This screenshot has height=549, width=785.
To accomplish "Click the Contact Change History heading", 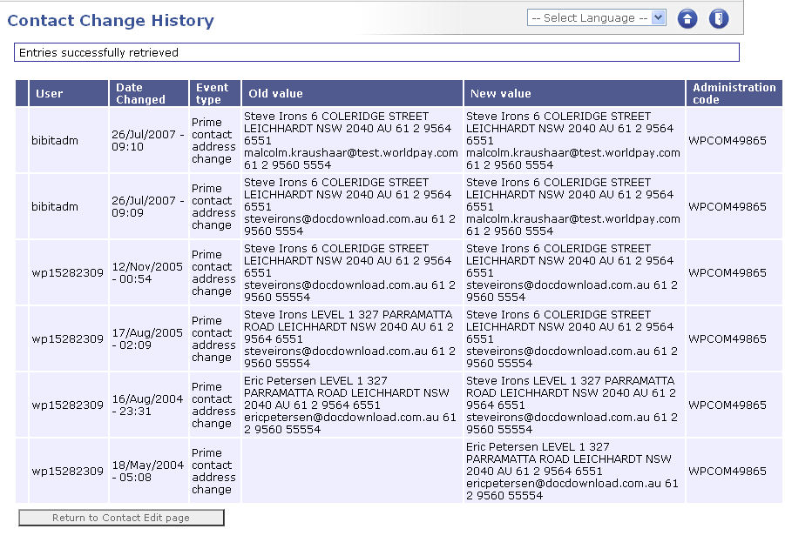I will pos(111,21).
